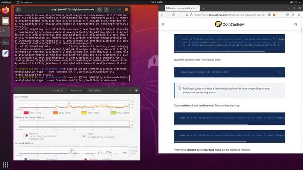Open Firefox from the Ubuntu dock

pyautogui.click(x=5, y=10)
